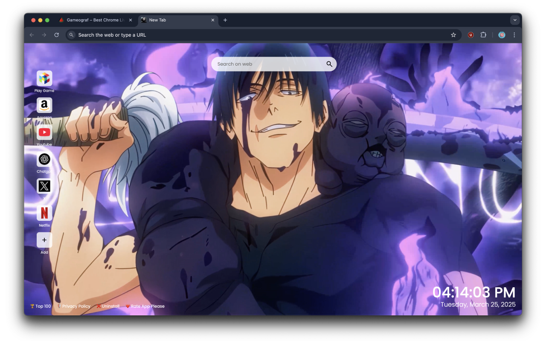Close the New Tab tab
The width and height of the screenshot is (546, 341).
213,20
